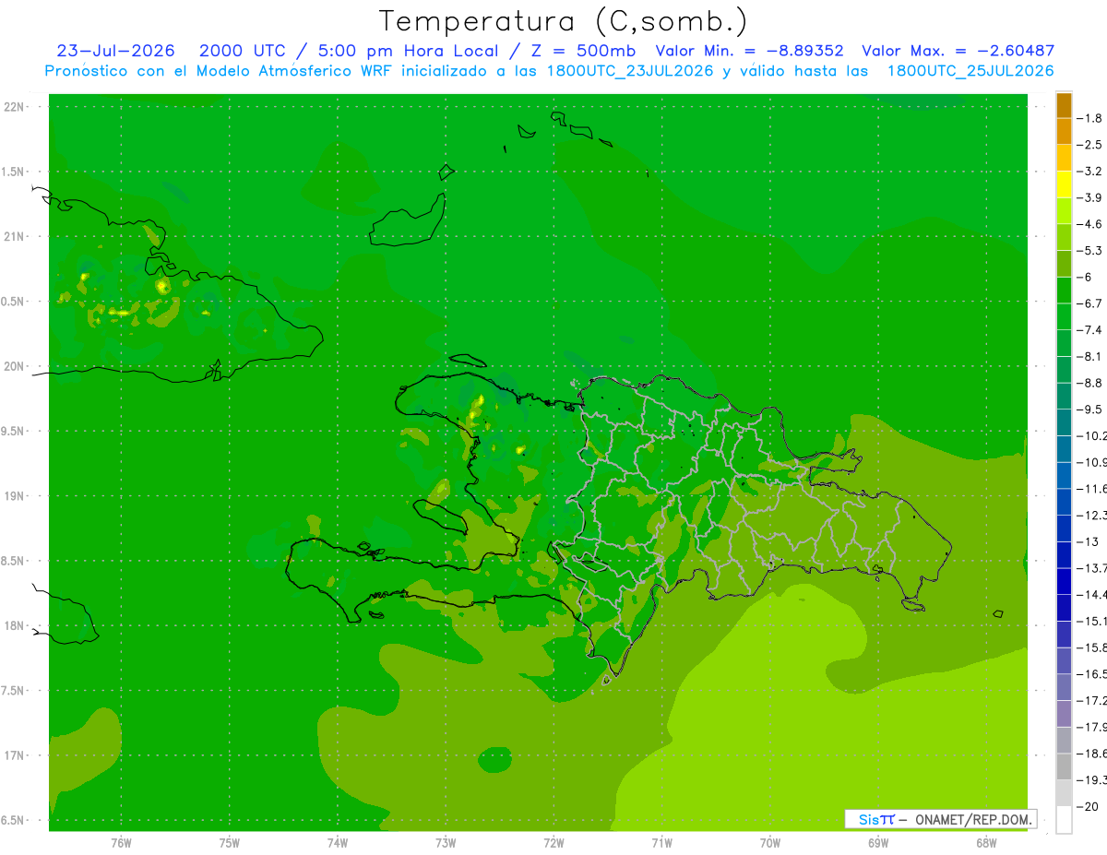Select the gray band between -18.6 and -19.3
This screenshot has width=1107, height=855.
click(x=1064, y=766)
